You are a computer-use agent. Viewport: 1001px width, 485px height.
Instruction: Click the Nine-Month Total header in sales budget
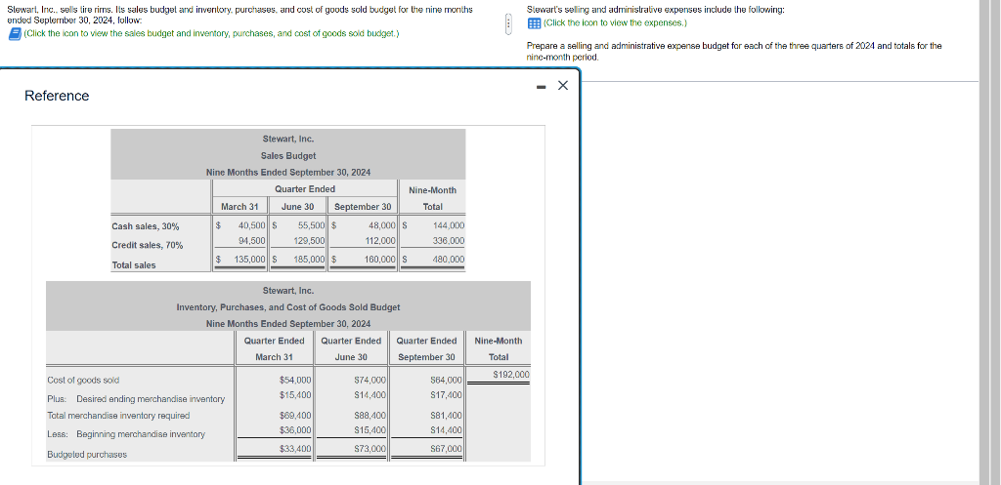point(433,198)
